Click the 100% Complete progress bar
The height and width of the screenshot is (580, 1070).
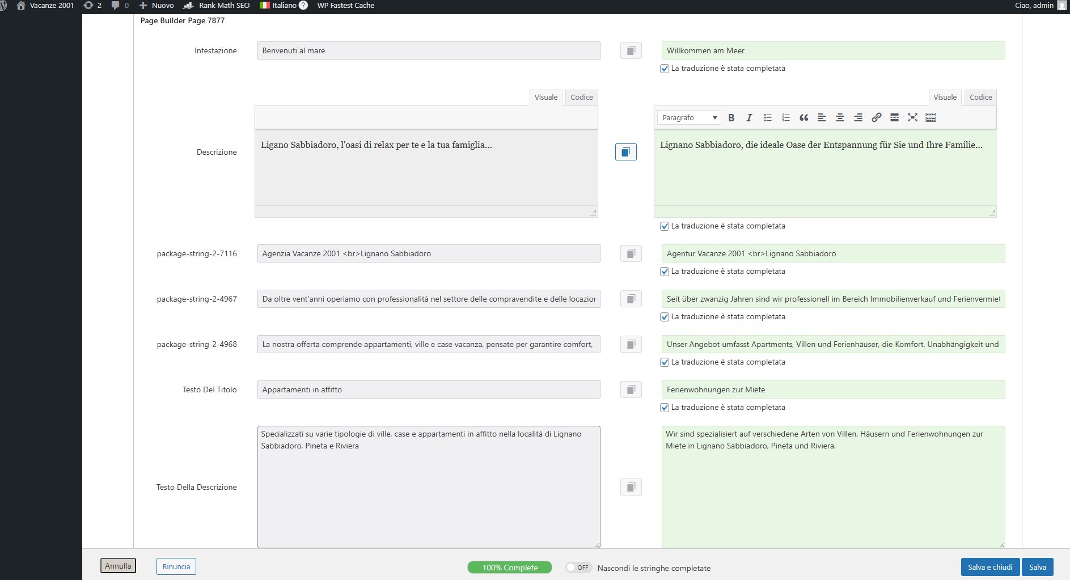(x=509, y=568)
